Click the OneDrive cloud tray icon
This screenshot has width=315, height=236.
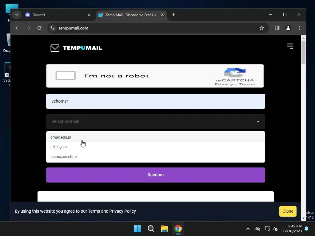pos(258,229)
